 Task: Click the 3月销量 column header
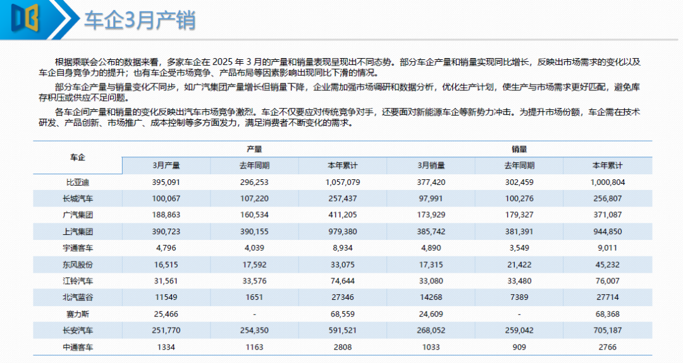[x=431, y=165]
